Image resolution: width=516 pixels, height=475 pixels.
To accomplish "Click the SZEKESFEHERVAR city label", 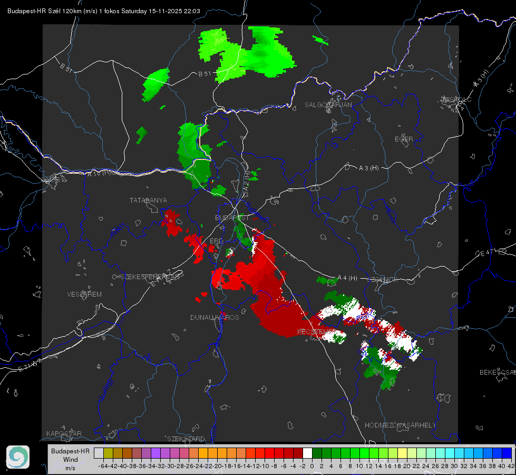I will (x=150, y=277).
